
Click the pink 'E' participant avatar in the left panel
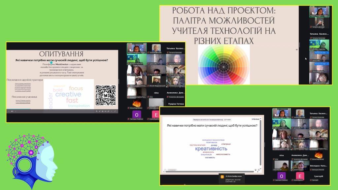(x=155, y=115)
